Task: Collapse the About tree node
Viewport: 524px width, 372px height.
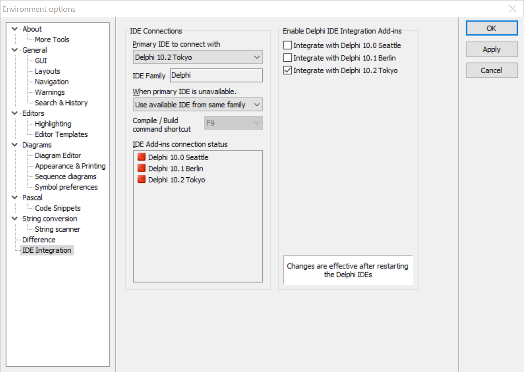Action: tap(15, 29)
